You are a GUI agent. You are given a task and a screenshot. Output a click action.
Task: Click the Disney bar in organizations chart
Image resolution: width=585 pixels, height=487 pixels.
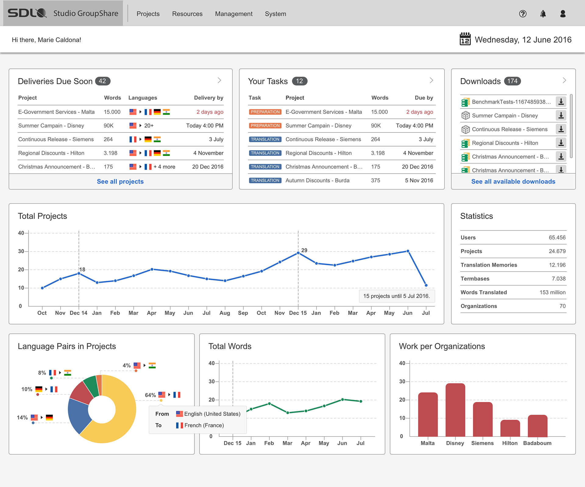click(x=455, y=410)
